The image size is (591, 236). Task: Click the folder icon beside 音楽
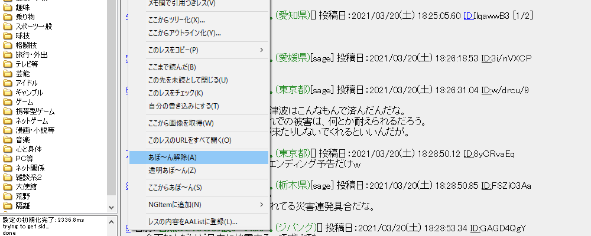point(8,140)
